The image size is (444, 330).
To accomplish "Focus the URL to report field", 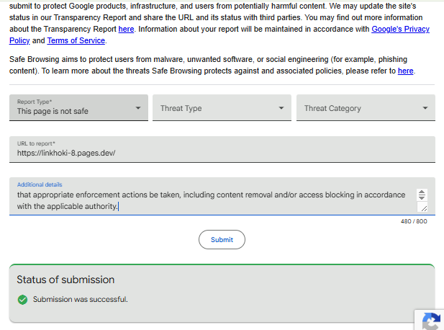I will click(222, 149).
